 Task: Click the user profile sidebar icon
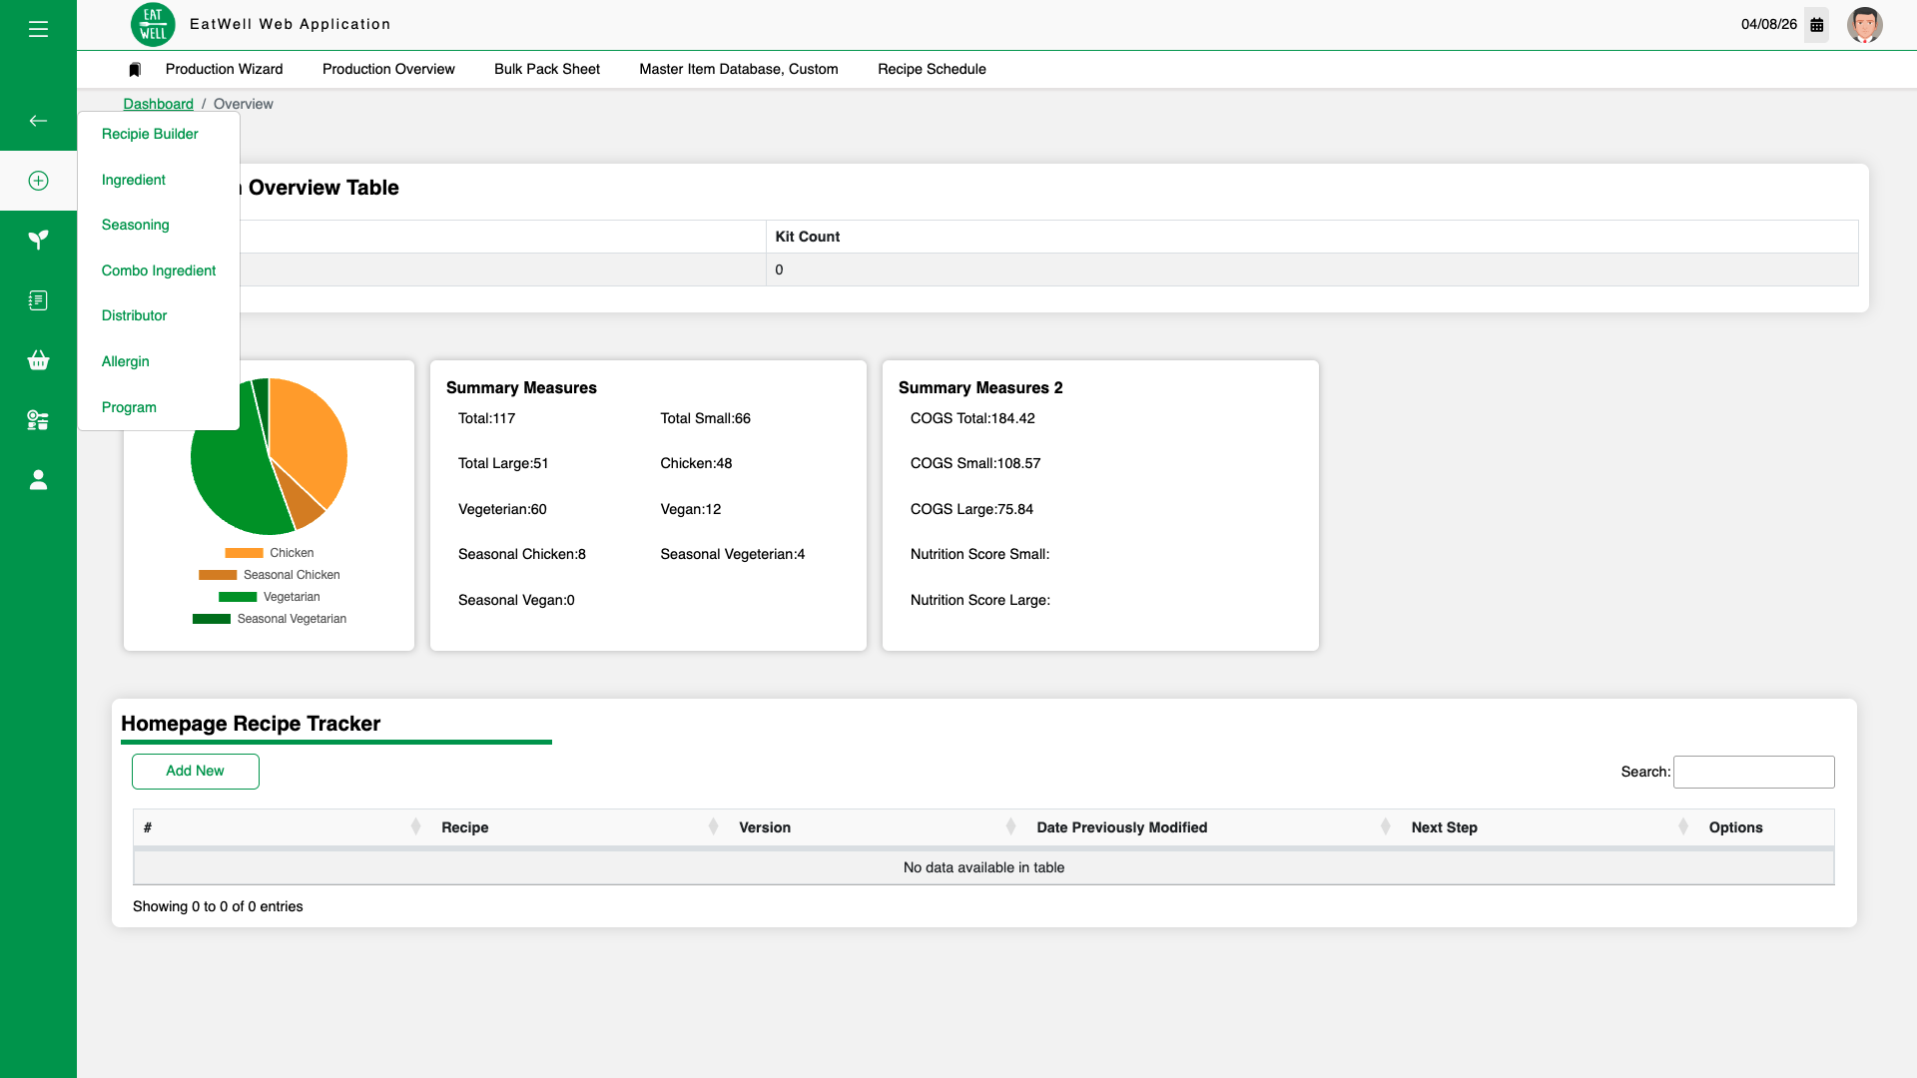(38, 480)
